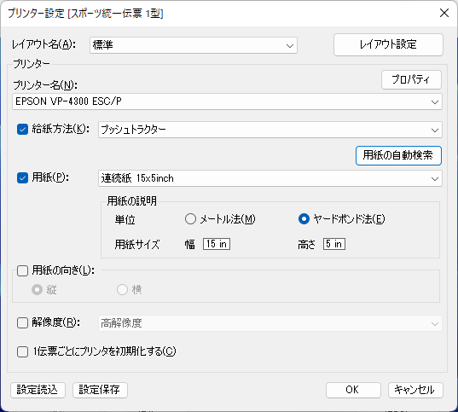Close the プリンター設定 dialog with X
This screenshot has height=412, width=458.
click(444, 13)
